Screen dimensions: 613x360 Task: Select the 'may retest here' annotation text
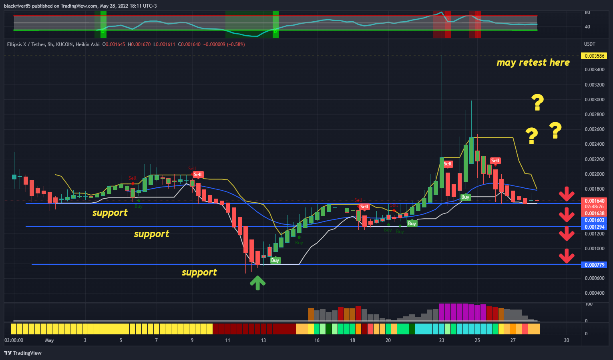[x=533, y=62]
